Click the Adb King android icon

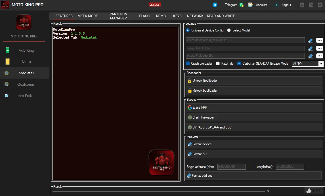8,50
